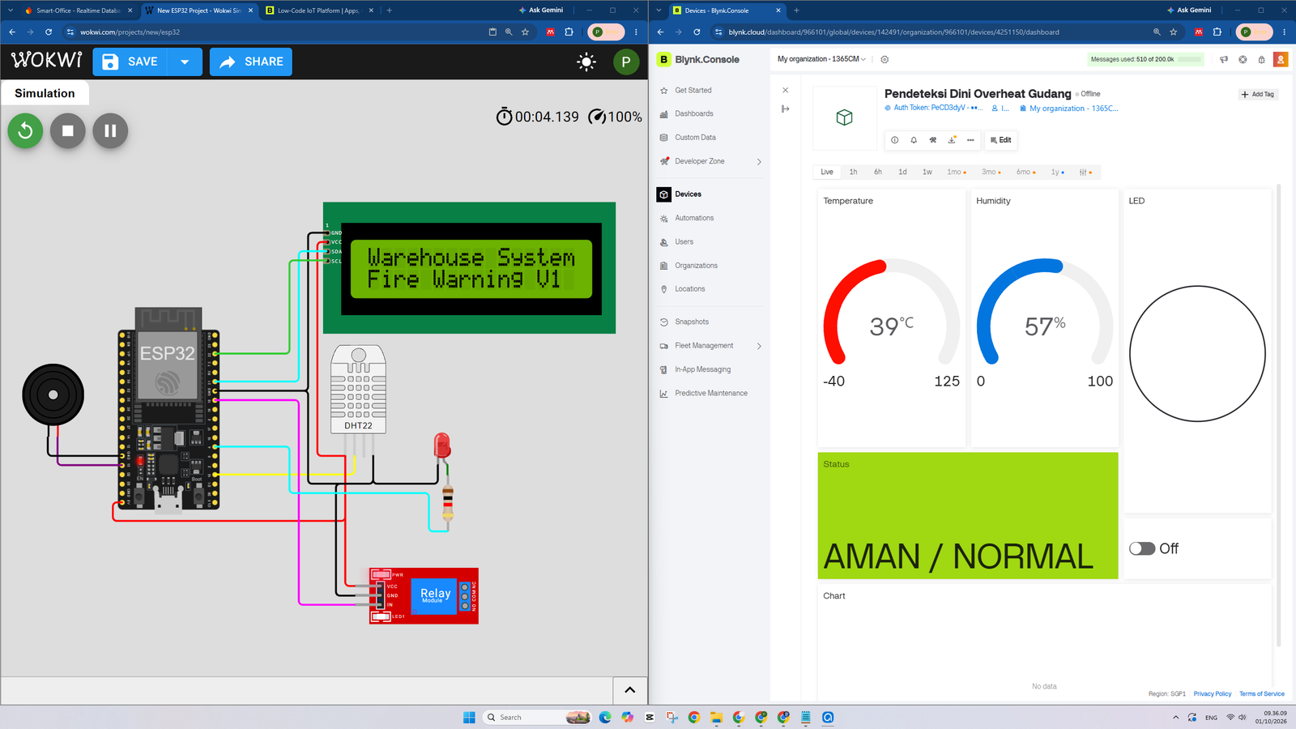Click the collapse-panel arrow icon below X
The image size is (1296, 729).
[x=785, y=109]
